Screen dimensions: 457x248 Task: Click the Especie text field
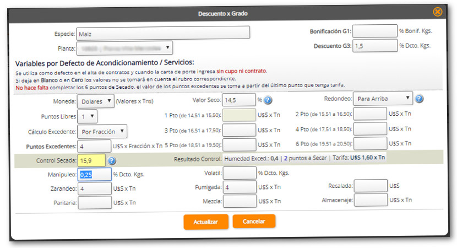tap(162, 33)
